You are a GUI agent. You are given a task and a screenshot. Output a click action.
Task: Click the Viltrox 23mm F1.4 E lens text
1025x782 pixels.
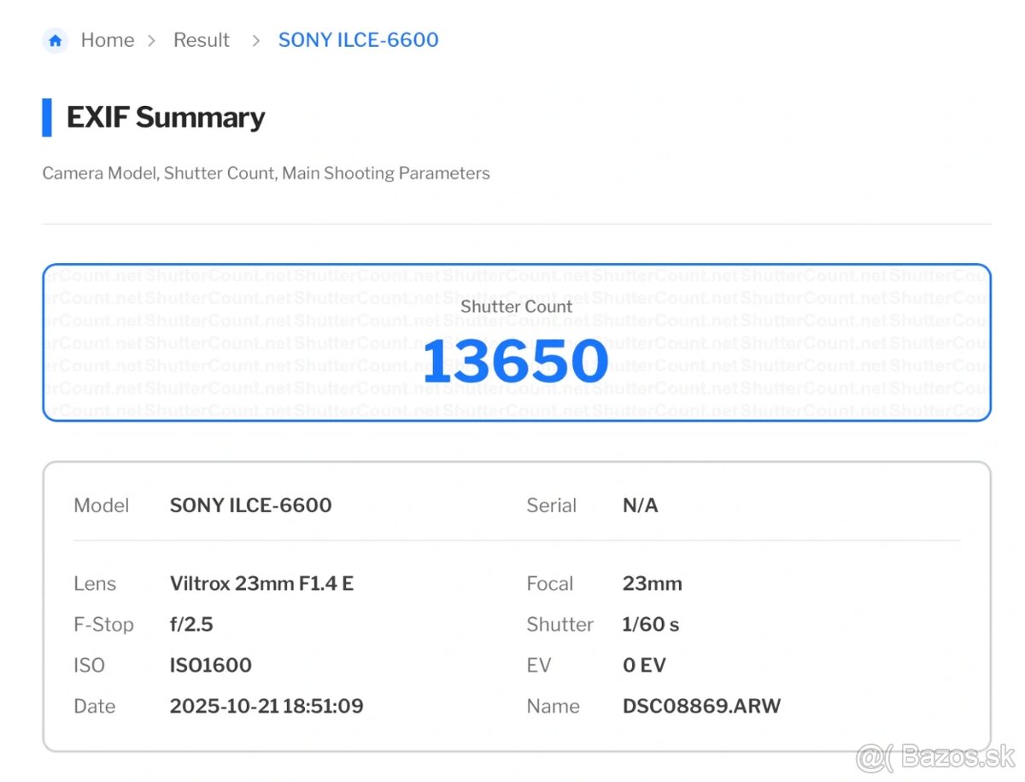coord(261,584)
